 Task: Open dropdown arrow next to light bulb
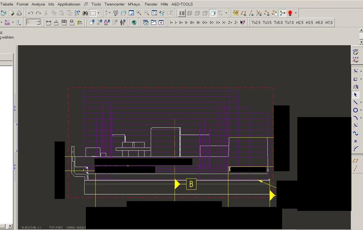pos(296,13)
